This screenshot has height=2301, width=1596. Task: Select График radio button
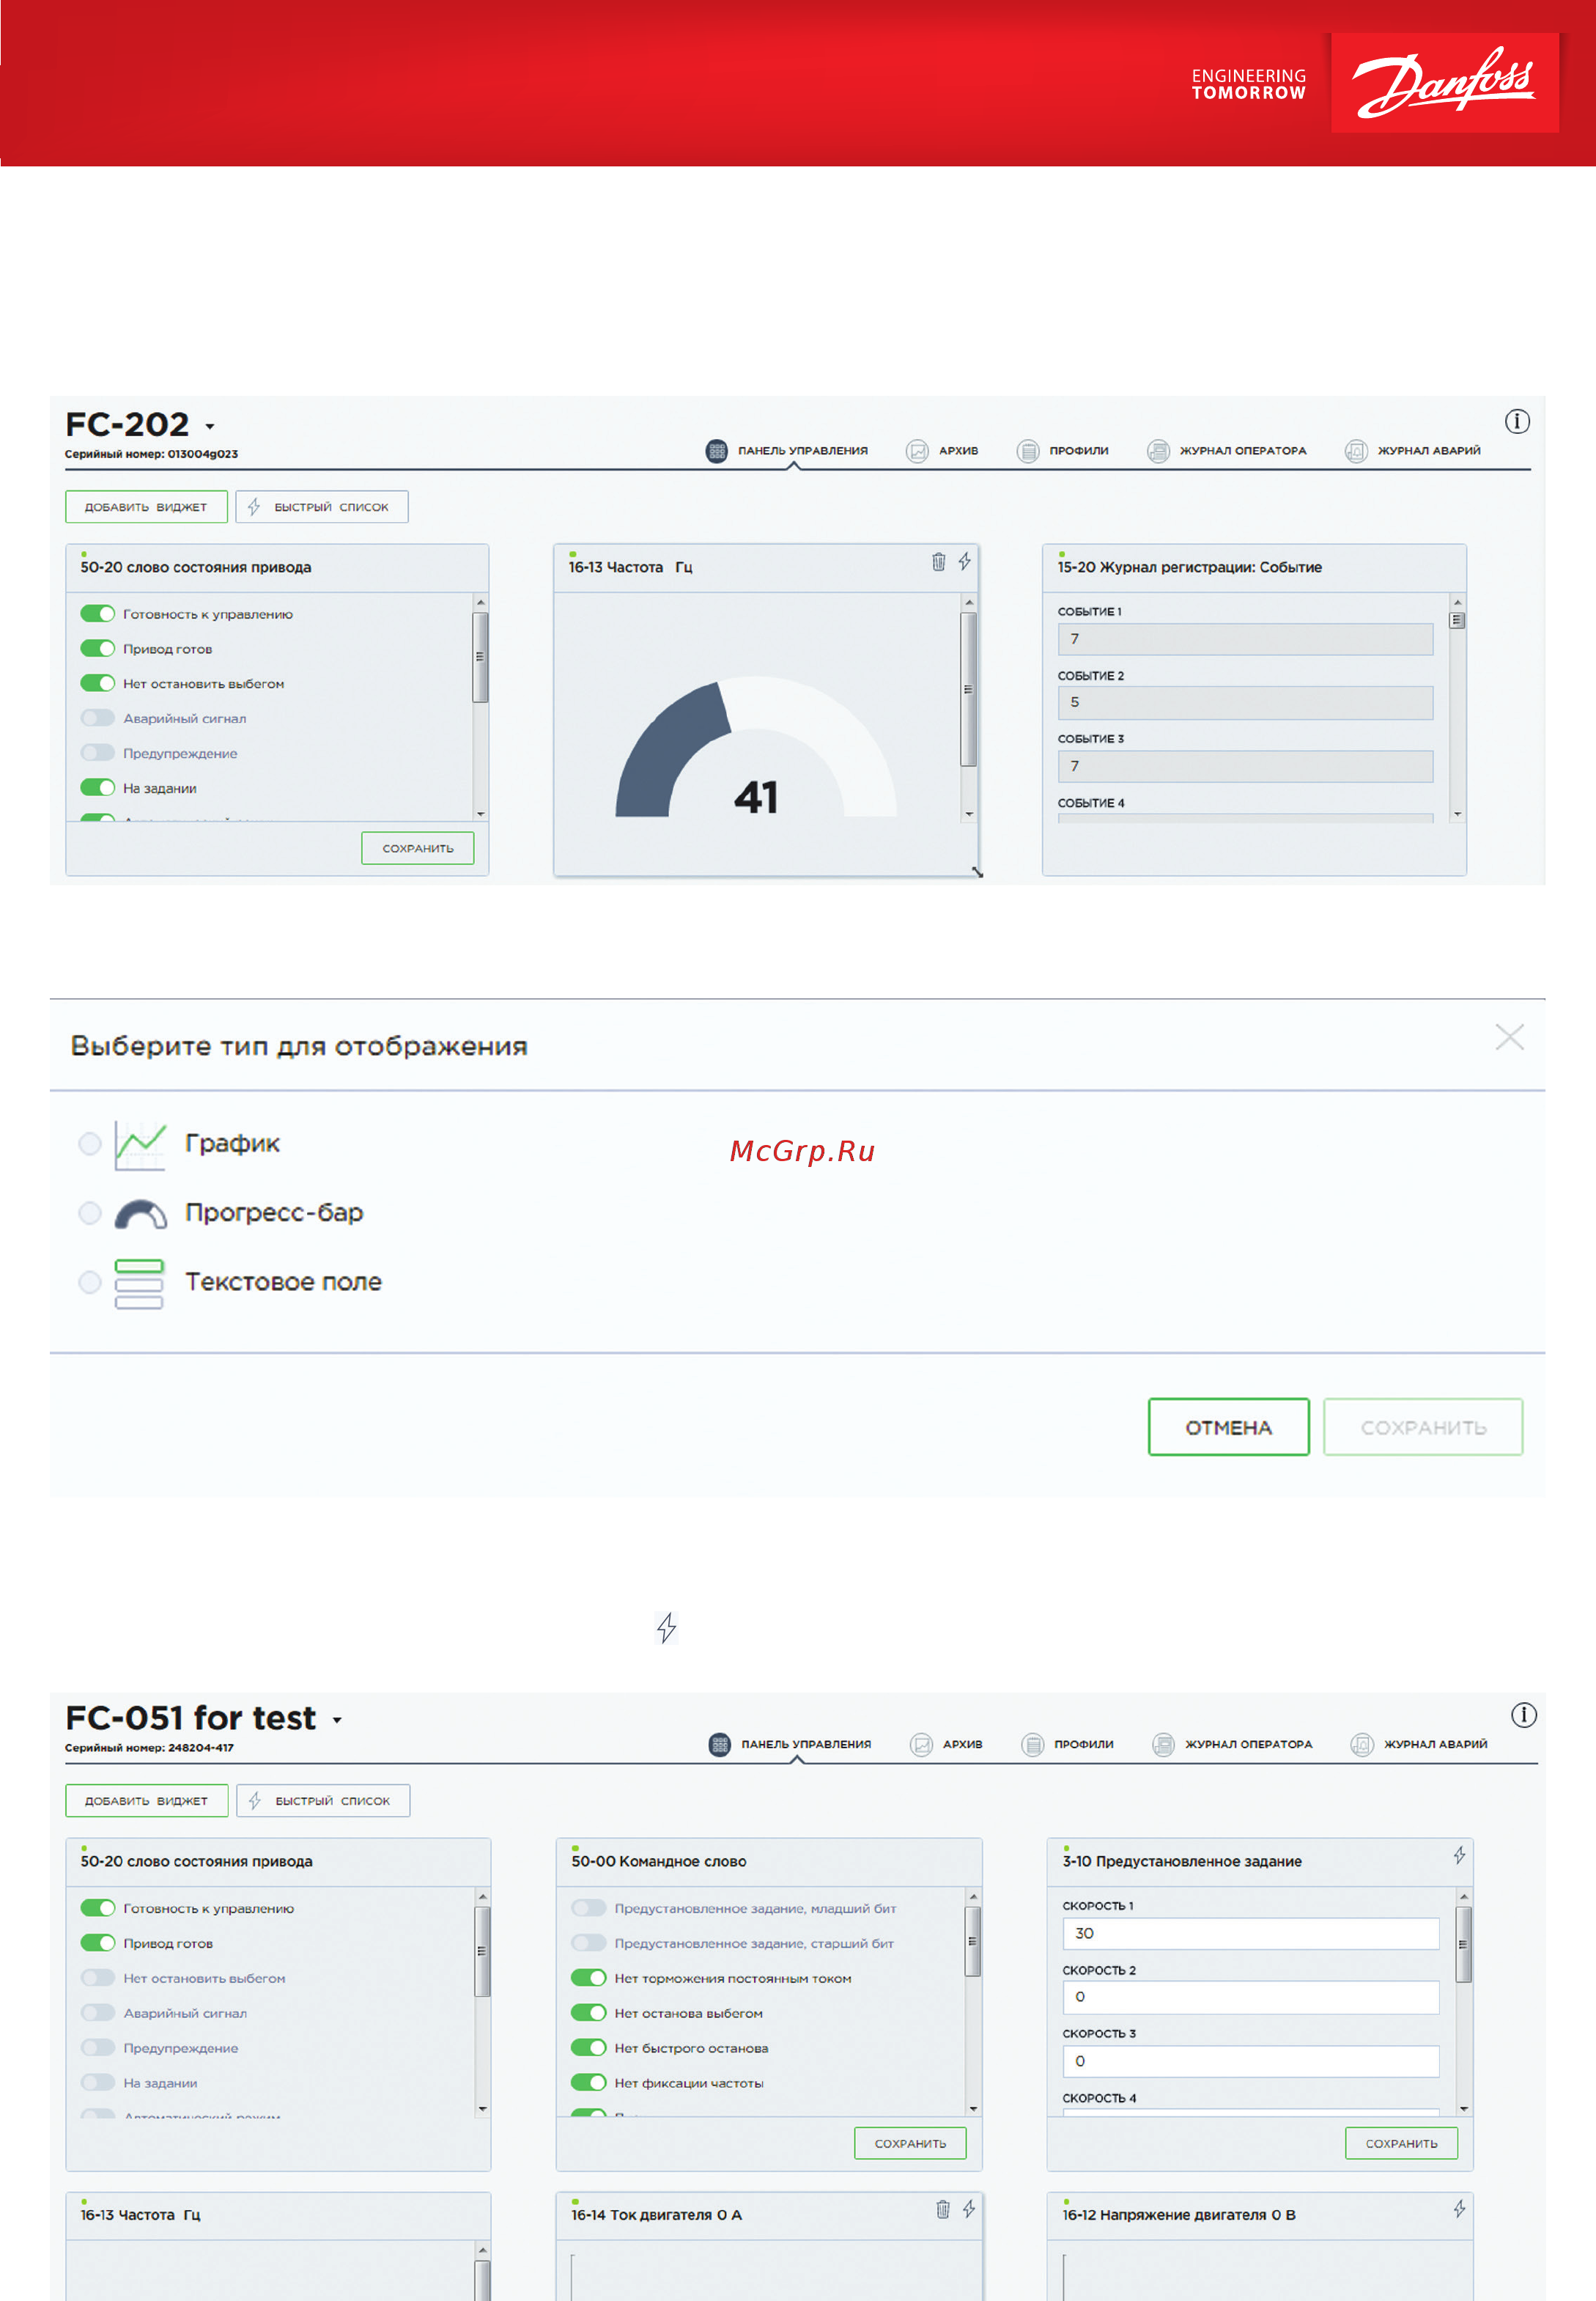[x=90, y=1144]
